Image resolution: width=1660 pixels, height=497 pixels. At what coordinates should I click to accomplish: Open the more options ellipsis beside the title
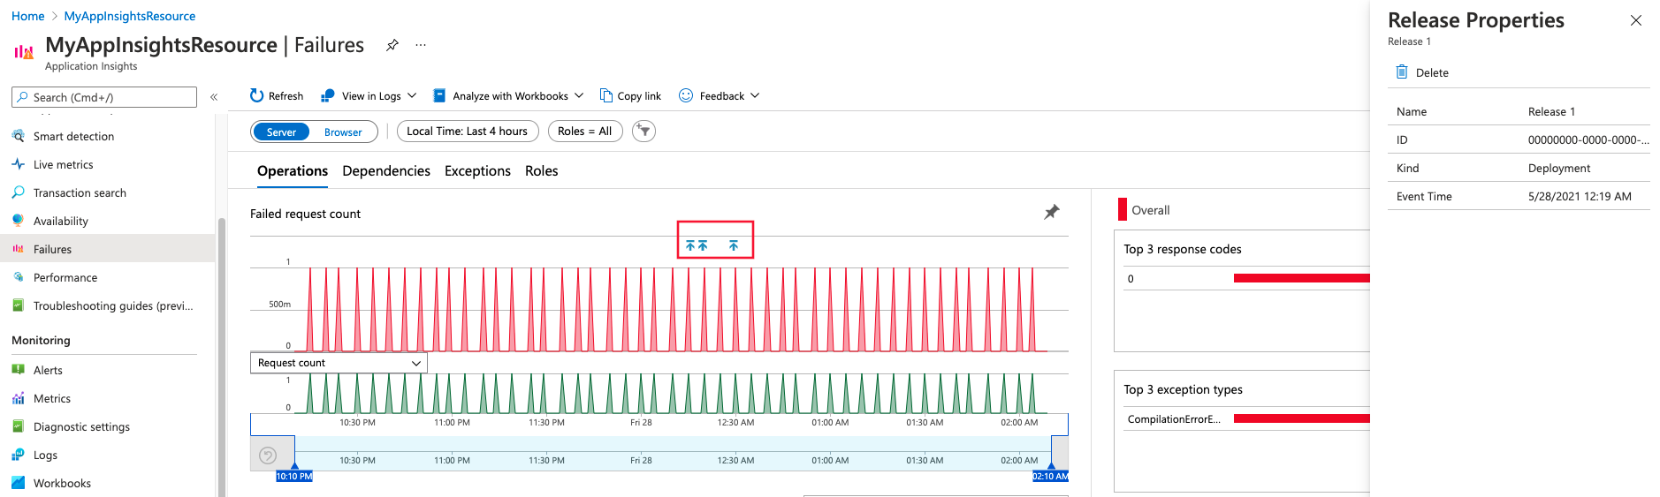421,45
